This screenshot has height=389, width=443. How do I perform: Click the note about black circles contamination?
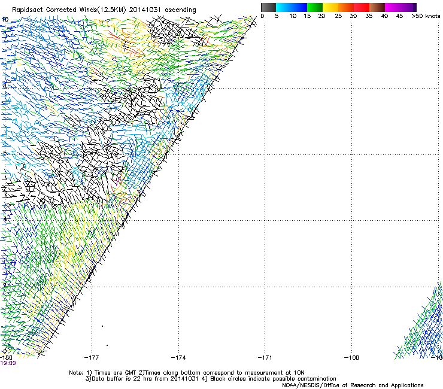[269, 379]
